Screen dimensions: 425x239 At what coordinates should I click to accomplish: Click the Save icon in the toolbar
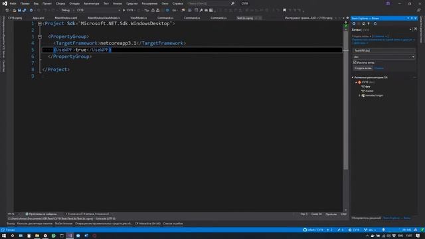19,11
